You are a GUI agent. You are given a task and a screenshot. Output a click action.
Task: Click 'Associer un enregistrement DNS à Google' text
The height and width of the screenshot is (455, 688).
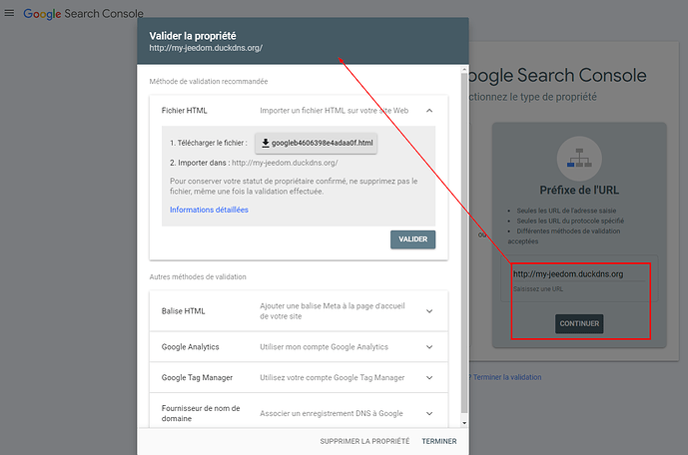tap(332, 413)
